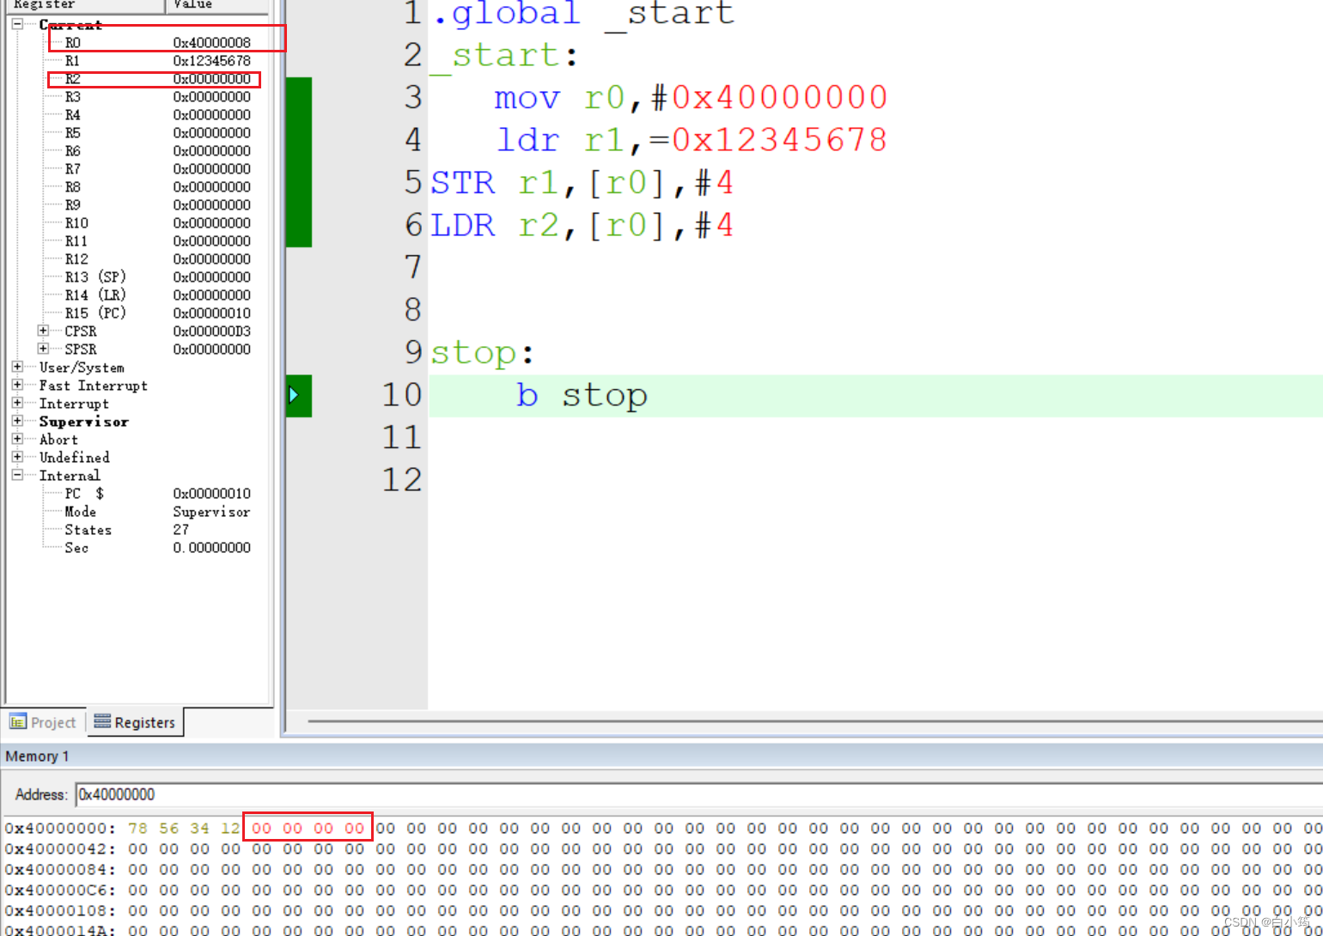Image resolution: width=1323 pixels, height=936 pixels.
Task: Expand the Supervisor register group
Action: coord(17,421)
